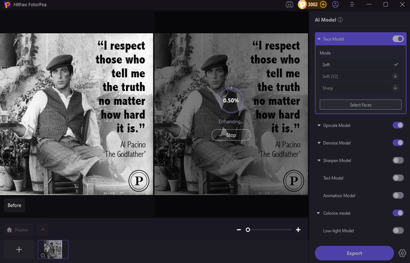
Task: Click the HitPaw FotorPea logo
Action: point(7,5)
